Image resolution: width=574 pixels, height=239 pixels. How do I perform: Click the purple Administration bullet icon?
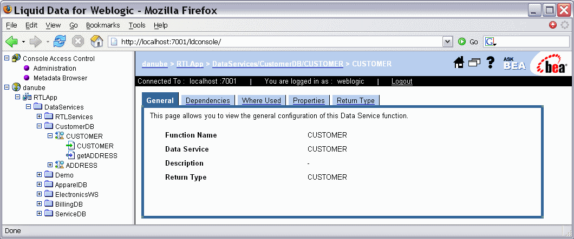pyautogui.click(x=27, y=68)
